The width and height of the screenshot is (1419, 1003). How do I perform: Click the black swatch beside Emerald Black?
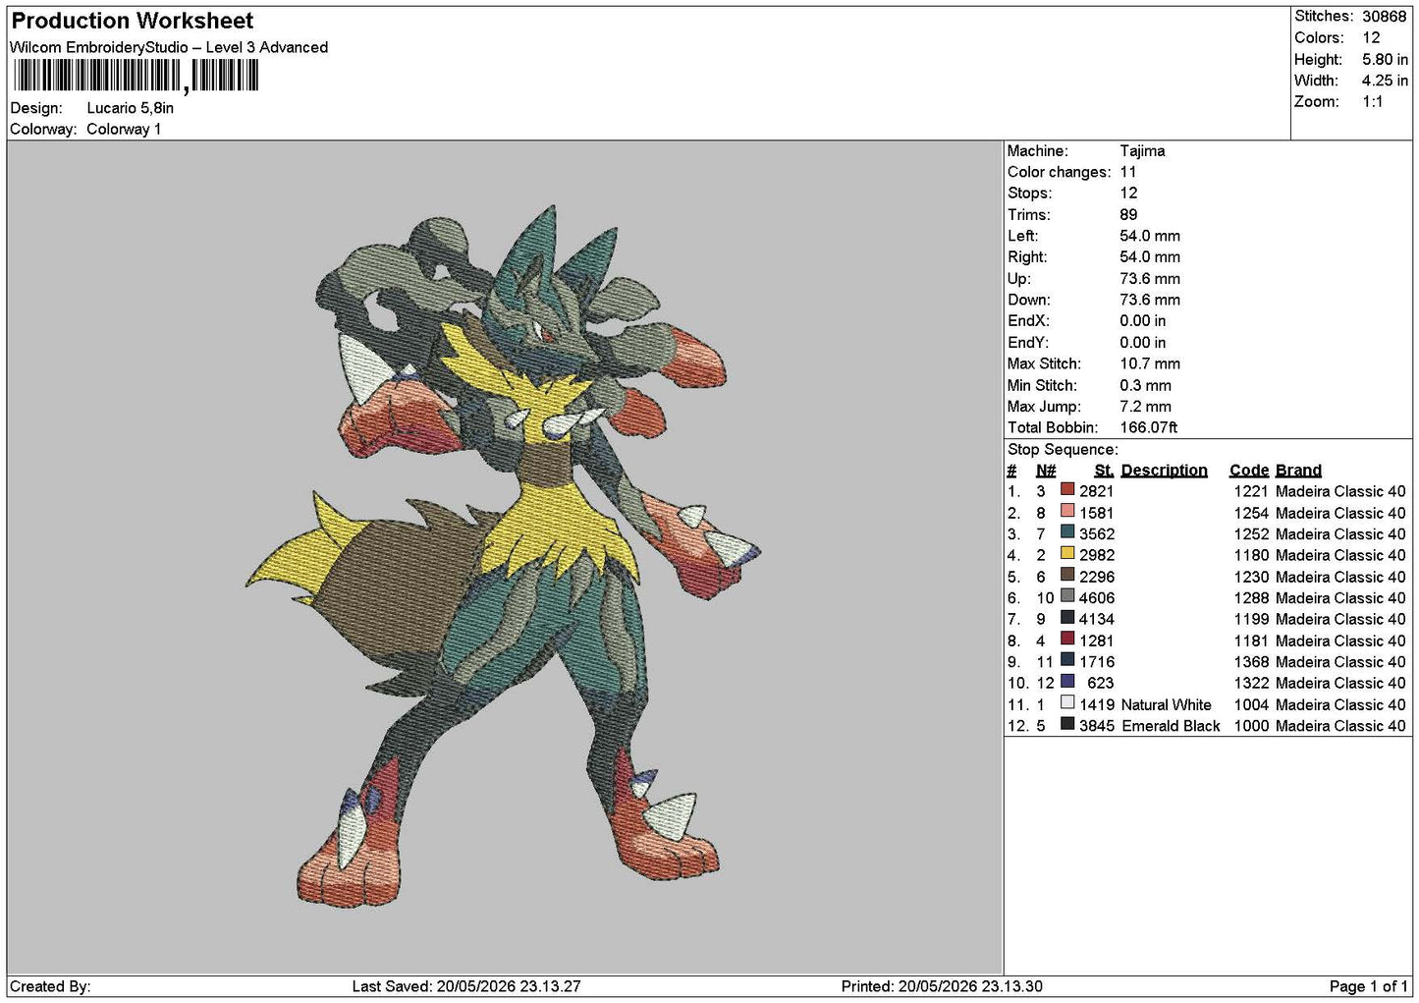[x=1066, y=725]
